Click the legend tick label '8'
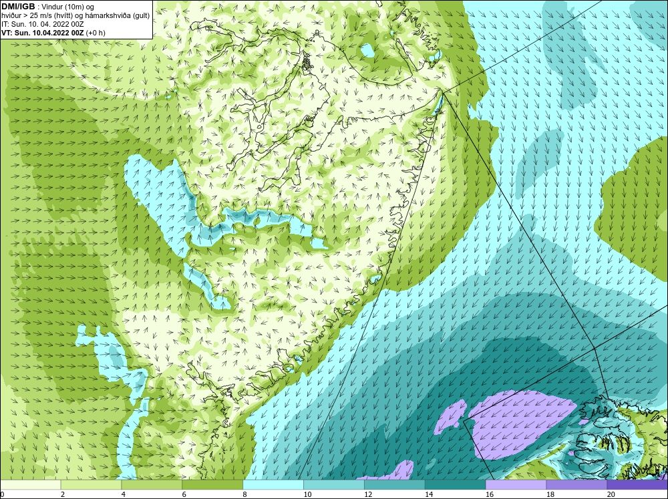Image resolution: width=668 pixels, height=499 pixels. click(245, 494)
